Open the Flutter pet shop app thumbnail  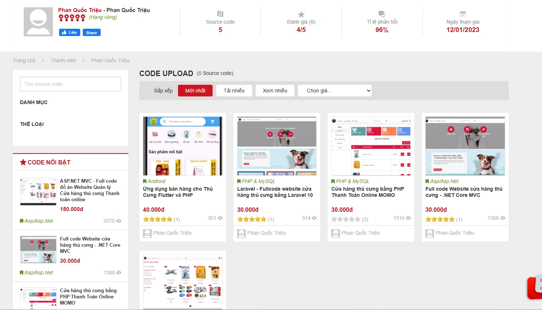point(183,146)
